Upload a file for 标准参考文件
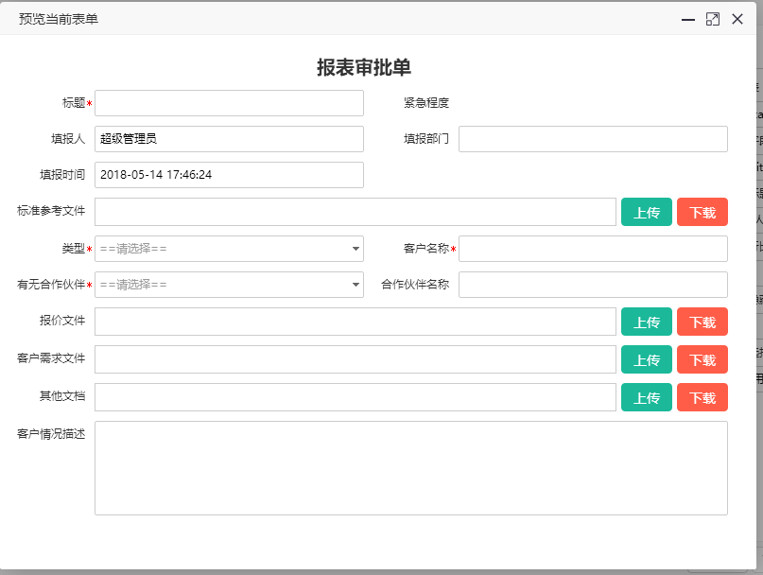Screen dimensions: 763x575 tap(646, 212)
